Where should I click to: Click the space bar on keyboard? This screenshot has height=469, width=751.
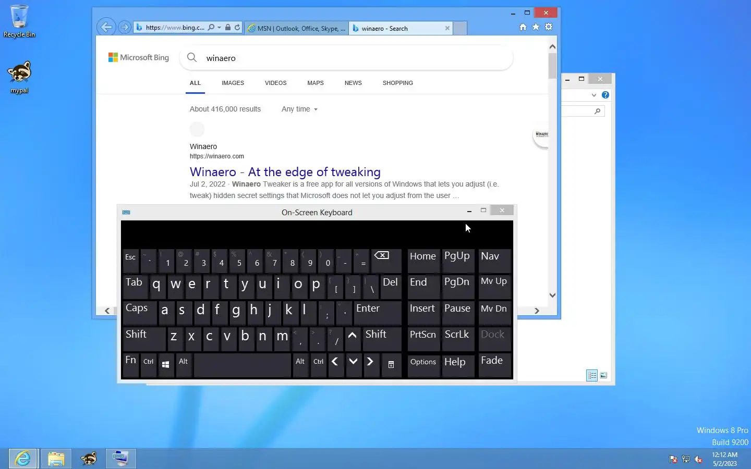pyautogui.click(x=242, y=364)
